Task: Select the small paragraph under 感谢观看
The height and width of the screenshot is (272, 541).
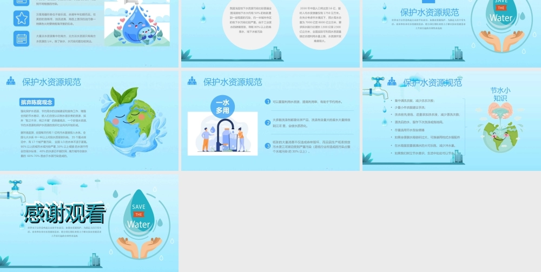Action: [x=65, y=231]
